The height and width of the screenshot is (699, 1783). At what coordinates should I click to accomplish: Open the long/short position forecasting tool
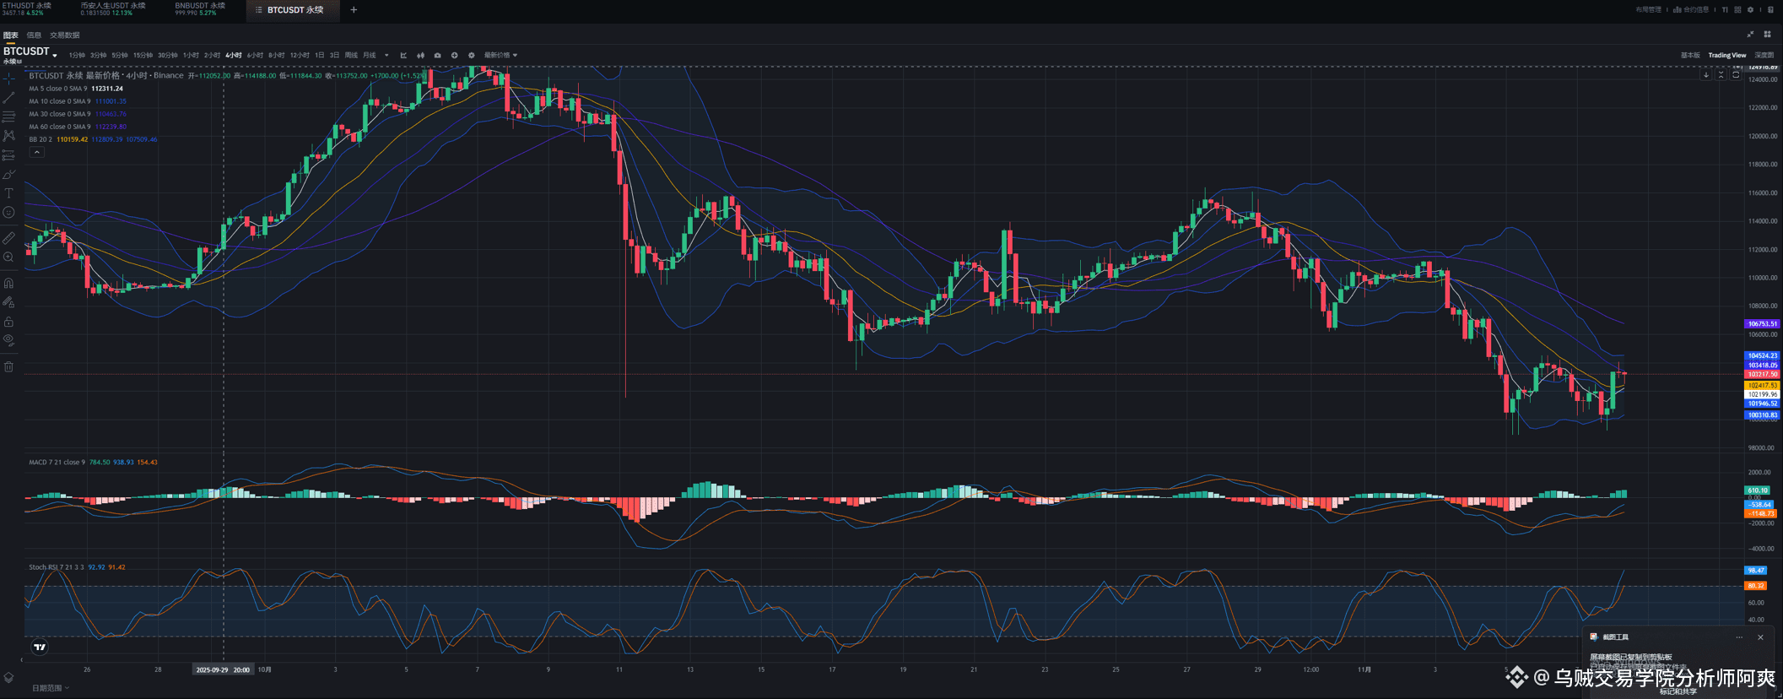coord(8,155)
